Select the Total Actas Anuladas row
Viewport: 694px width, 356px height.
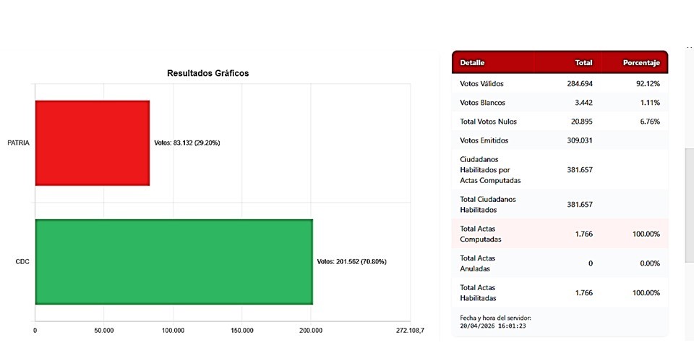coord(560,263)
